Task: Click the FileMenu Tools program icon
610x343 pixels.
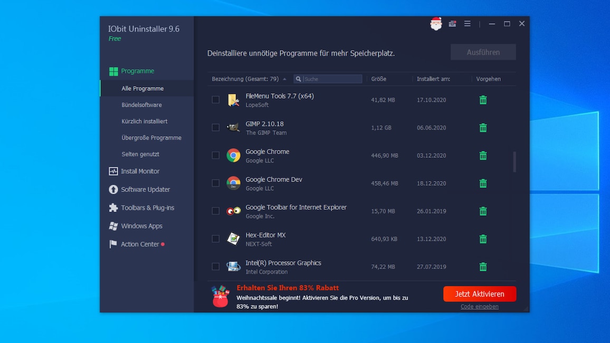Action: click(x=233, y=100)
